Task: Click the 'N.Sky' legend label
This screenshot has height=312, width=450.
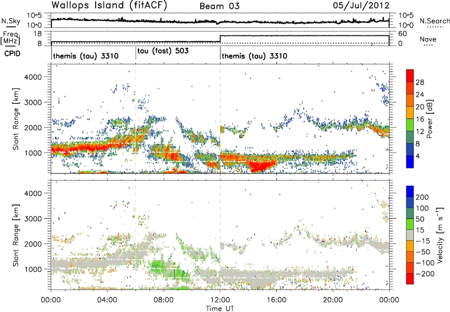Action: point(11,21)
